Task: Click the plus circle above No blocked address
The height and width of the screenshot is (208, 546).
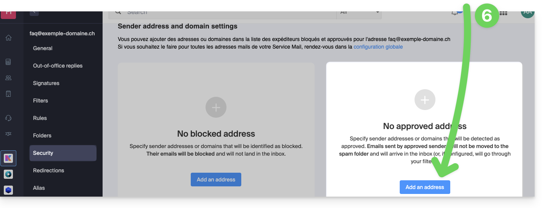Action: tap(216, 107)
